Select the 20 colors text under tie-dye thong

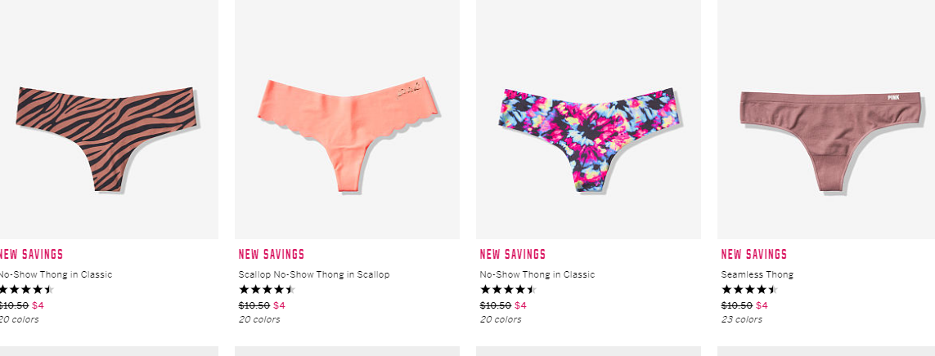pos(501,319)
